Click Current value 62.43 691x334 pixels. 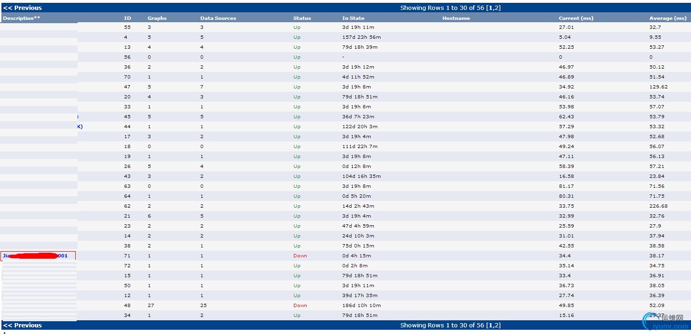pos(566,116)
